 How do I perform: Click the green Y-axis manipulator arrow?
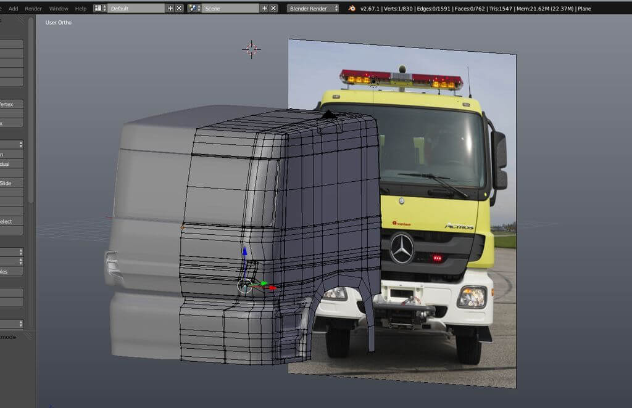[x=264, y=284]
